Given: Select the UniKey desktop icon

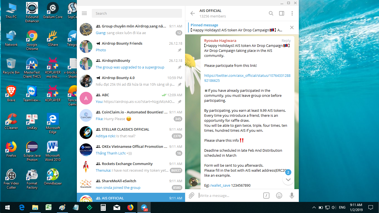Looking at the screenshot, I should (x=32, y=121).
